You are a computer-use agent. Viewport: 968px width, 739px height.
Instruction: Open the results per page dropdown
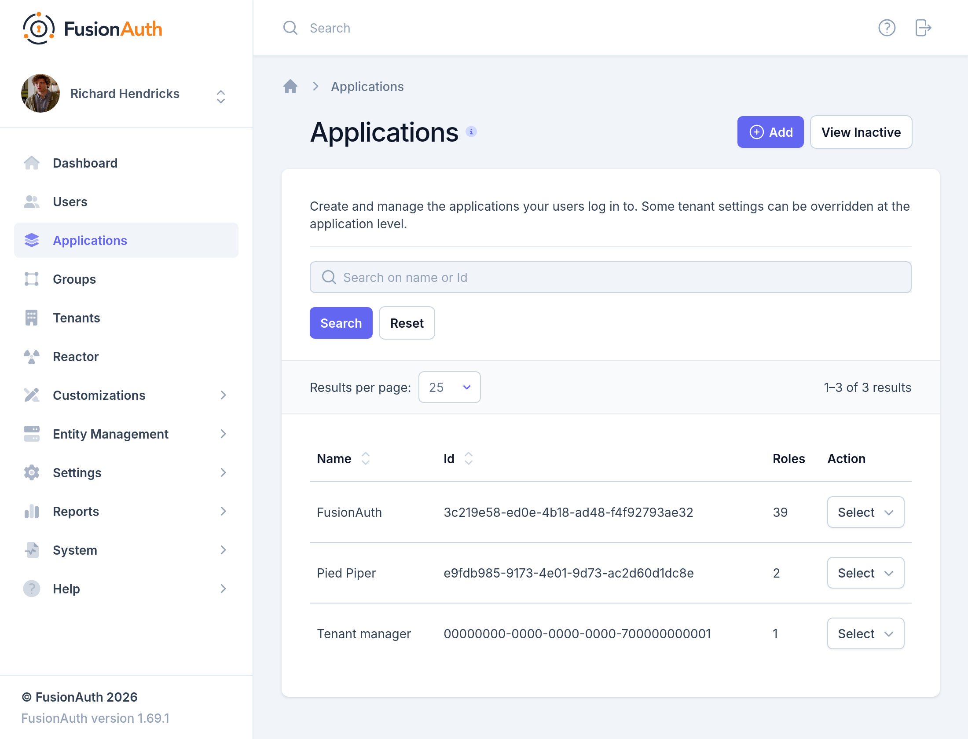coord(449,387)
